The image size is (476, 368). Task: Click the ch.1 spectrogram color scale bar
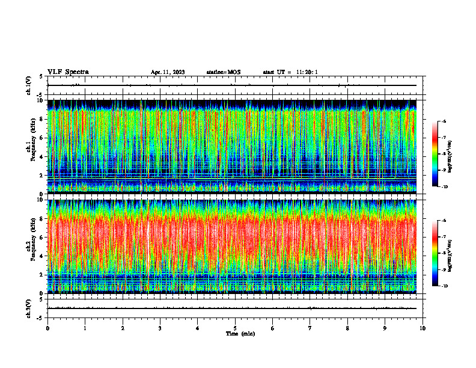[435, 154]
